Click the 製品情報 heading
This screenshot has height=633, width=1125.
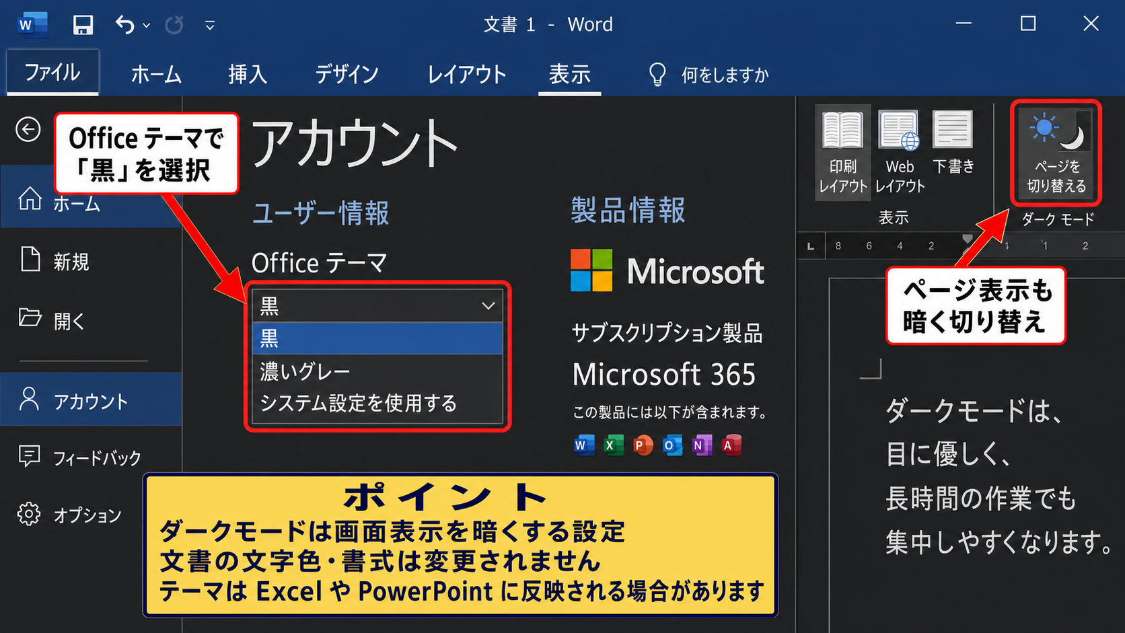pyautogui.click(x=628, y=210)
